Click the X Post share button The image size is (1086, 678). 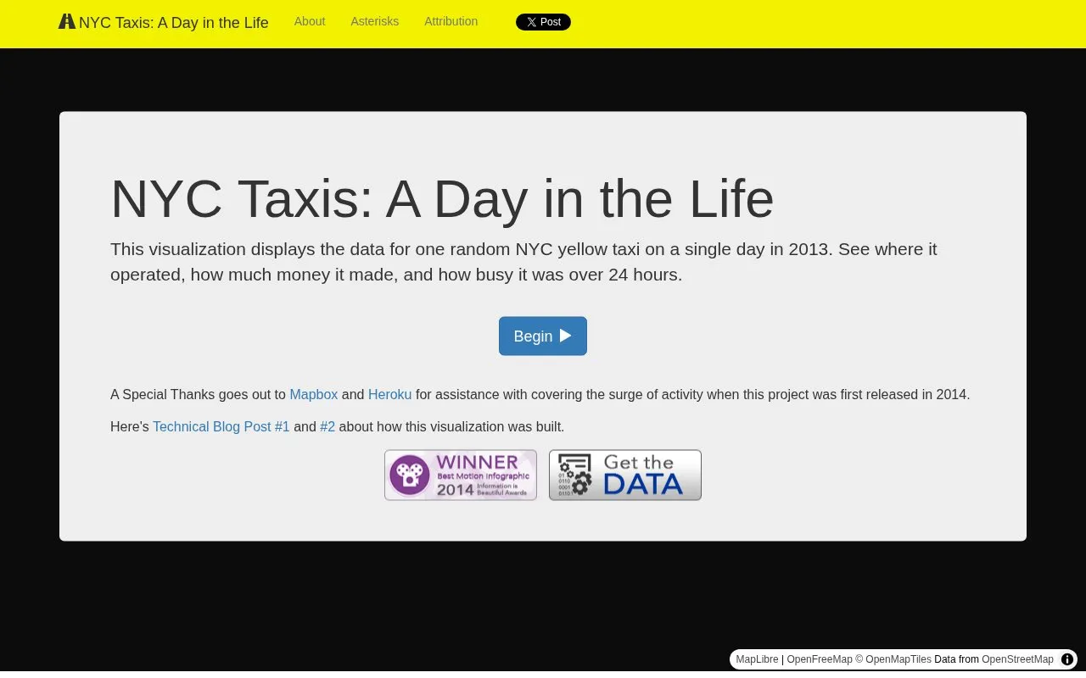click(543, 22)
